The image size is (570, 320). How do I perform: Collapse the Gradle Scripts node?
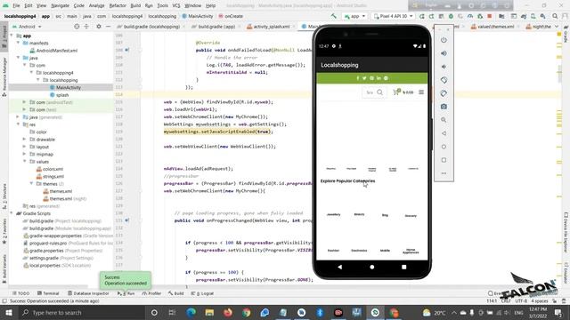point(12,213)
